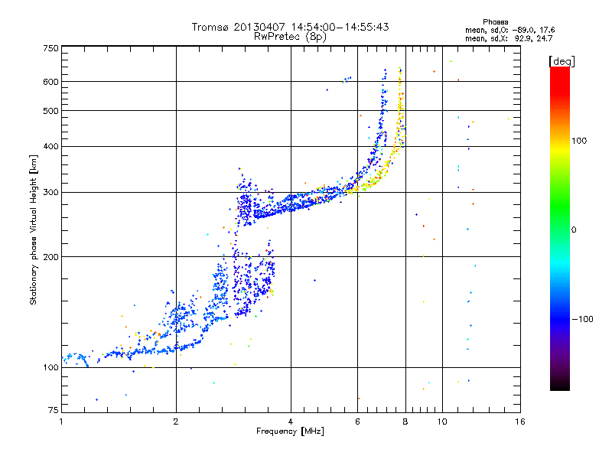Click the y-axis tick label '75'
The image size is (612, 459).
(x=54, y=410)
